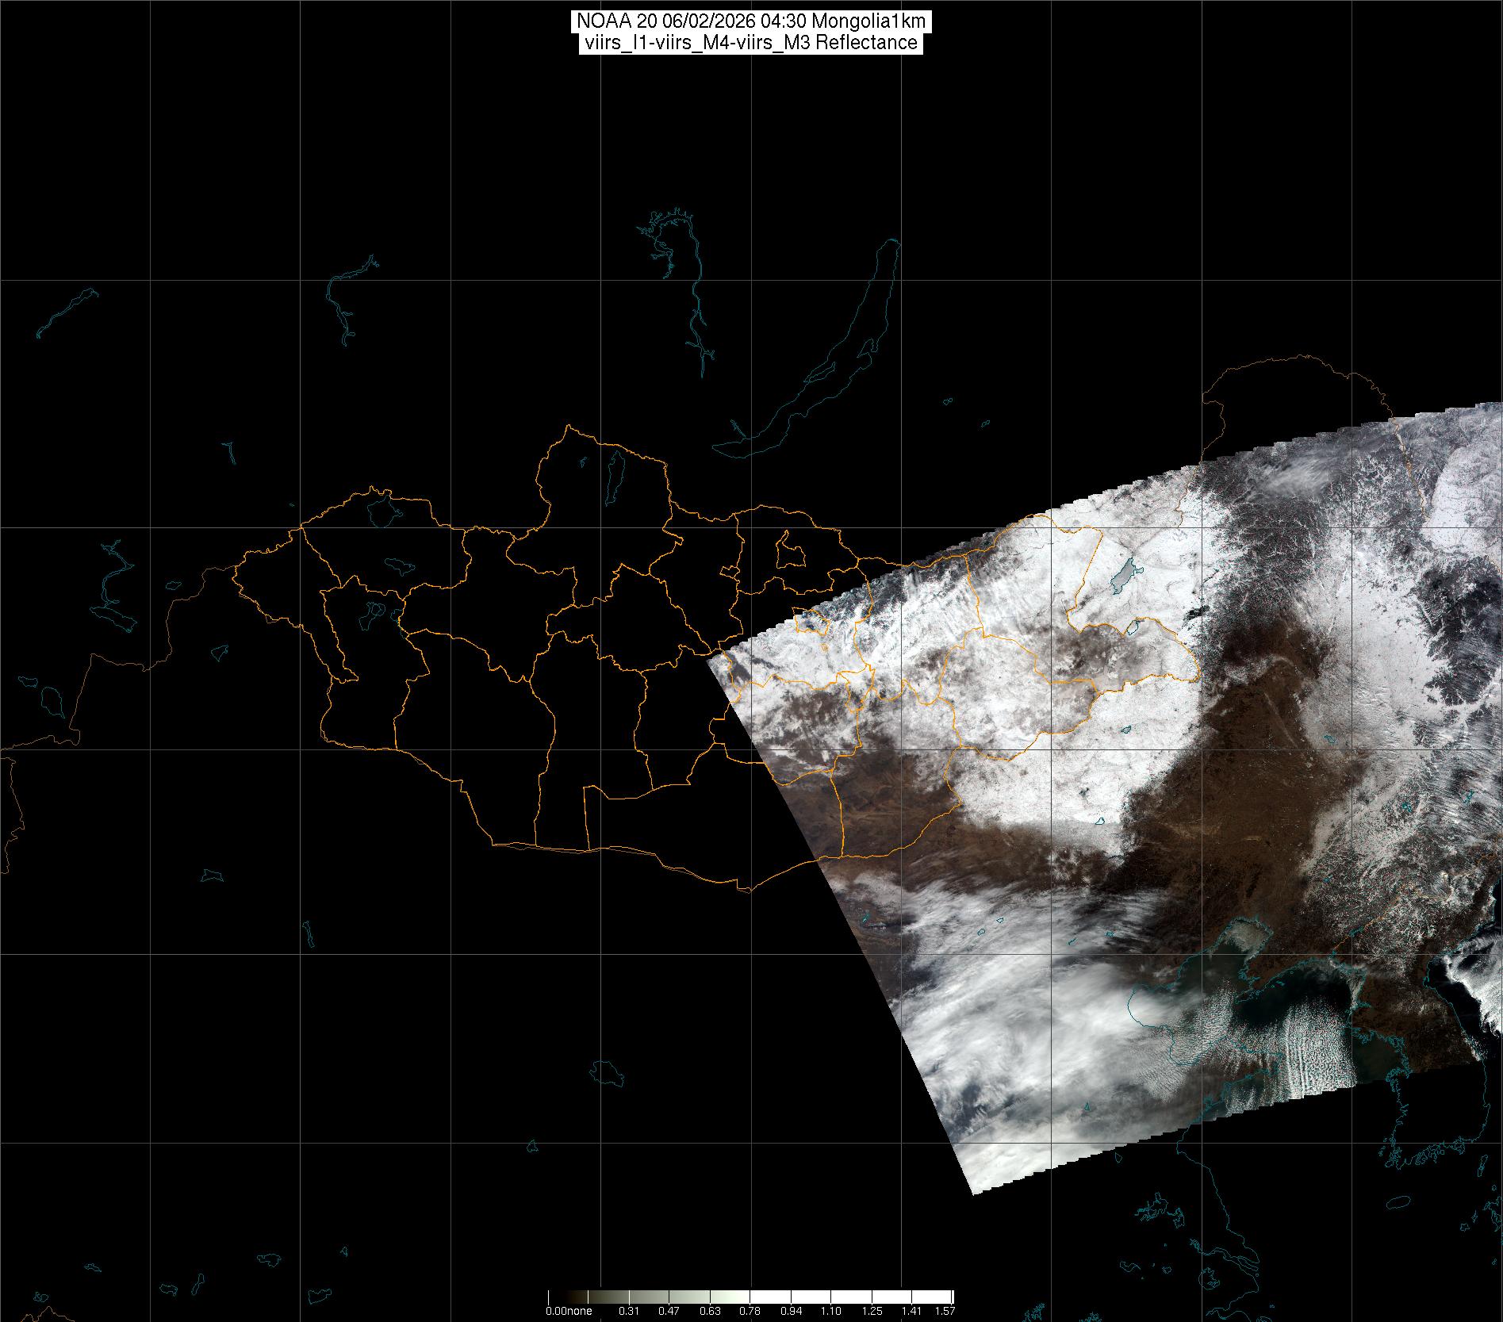Click the 0.63 colorbar tick label
This screenshot has width=1503, height=1322.
710,1311
